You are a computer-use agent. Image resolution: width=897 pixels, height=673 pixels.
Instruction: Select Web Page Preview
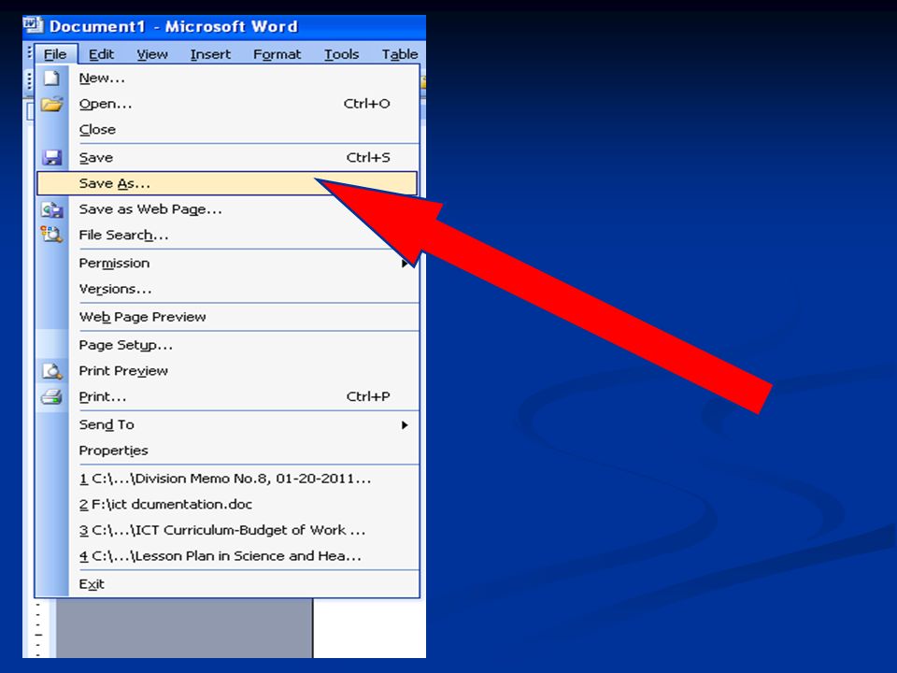(x=227, y=317)
